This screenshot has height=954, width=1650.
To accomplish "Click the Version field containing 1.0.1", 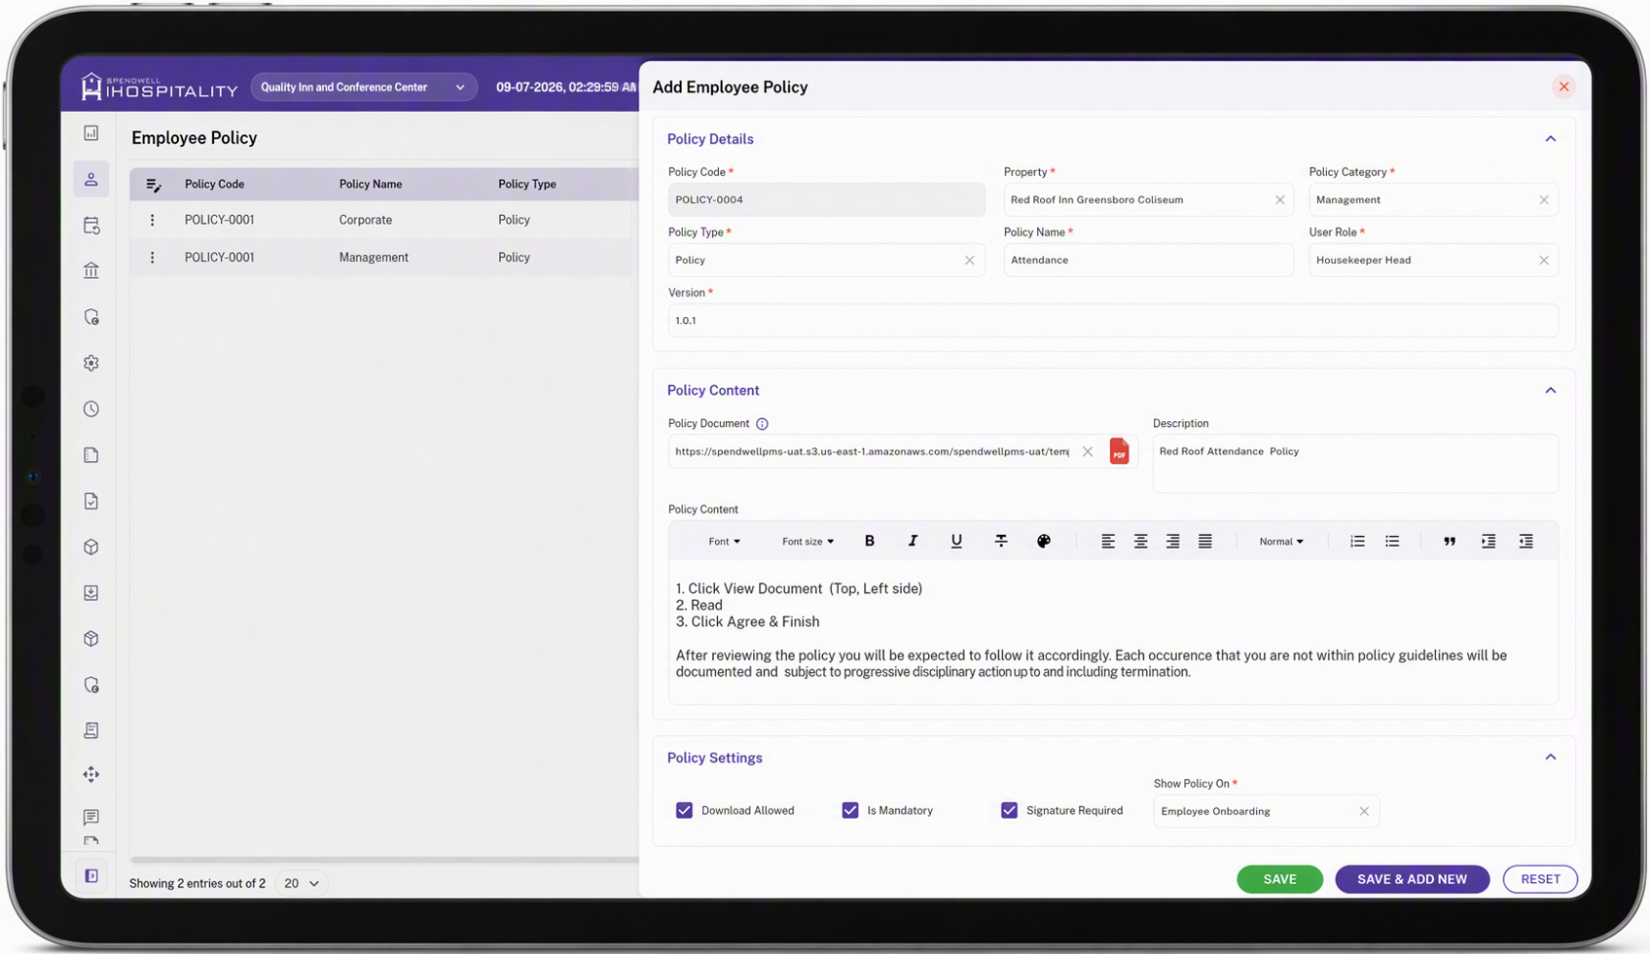I will (1113, 321).
